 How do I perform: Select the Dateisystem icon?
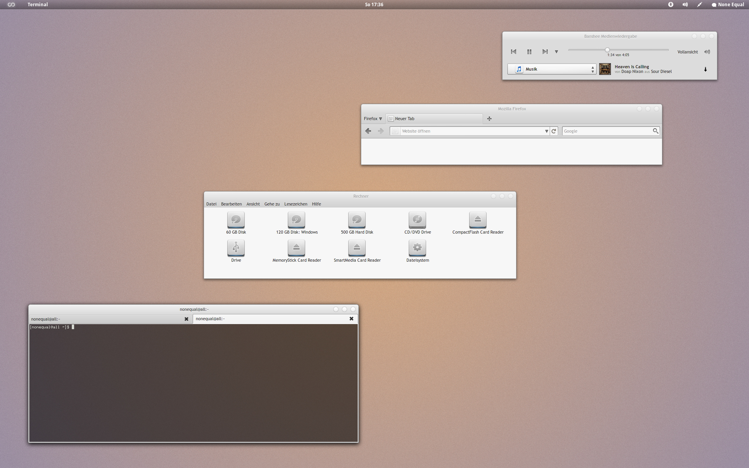pos(417,248)
